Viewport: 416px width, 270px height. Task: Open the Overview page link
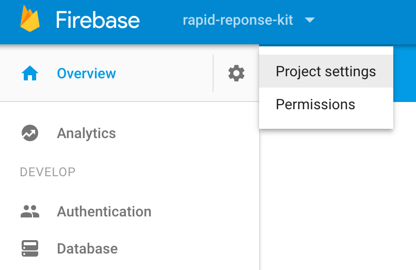pyautogui.click(x=86, y=74)
